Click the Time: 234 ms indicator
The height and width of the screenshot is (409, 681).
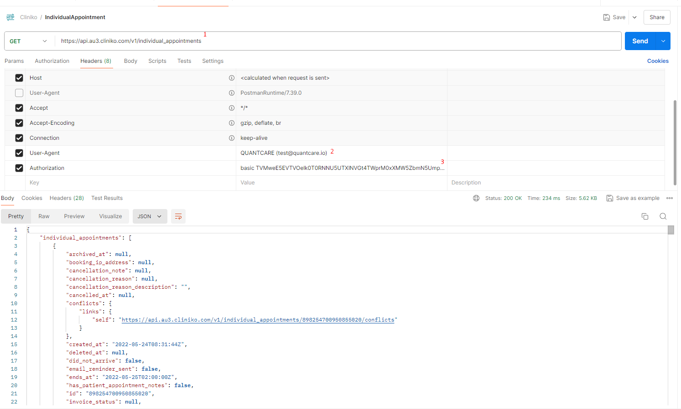(x=544, y=198)
